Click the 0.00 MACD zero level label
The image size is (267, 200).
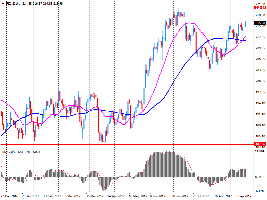click(258, 177)
